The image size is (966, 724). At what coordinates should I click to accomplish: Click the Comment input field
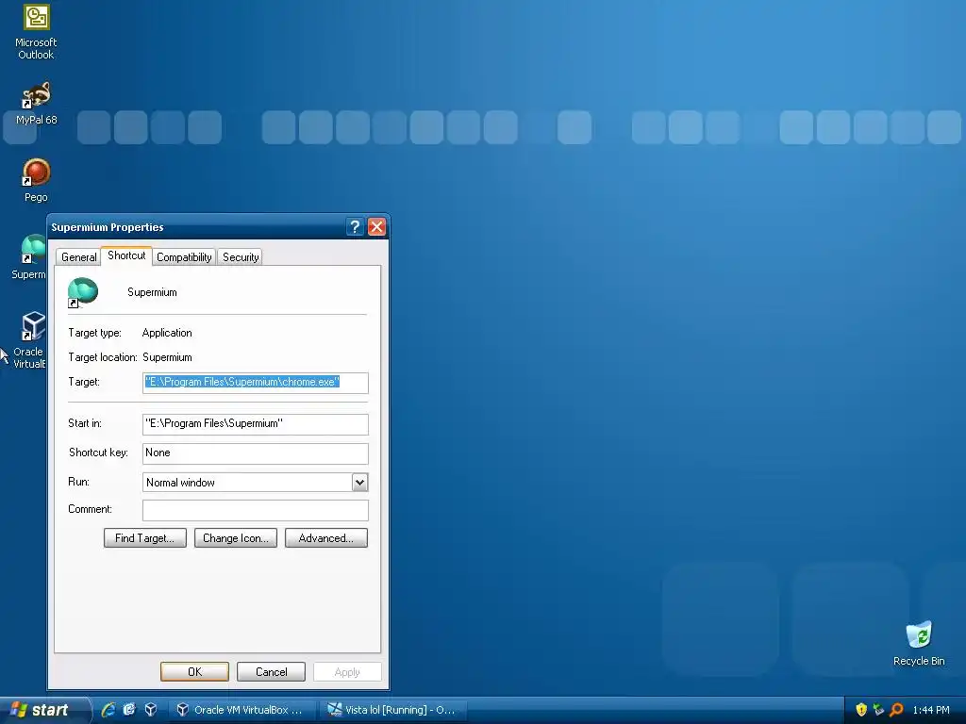[x=255, y=510]
